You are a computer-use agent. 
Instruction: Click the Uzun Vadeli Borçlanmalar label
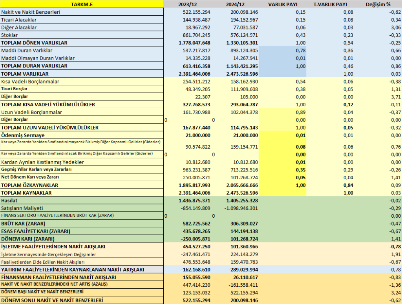click(x=31, y=112)
